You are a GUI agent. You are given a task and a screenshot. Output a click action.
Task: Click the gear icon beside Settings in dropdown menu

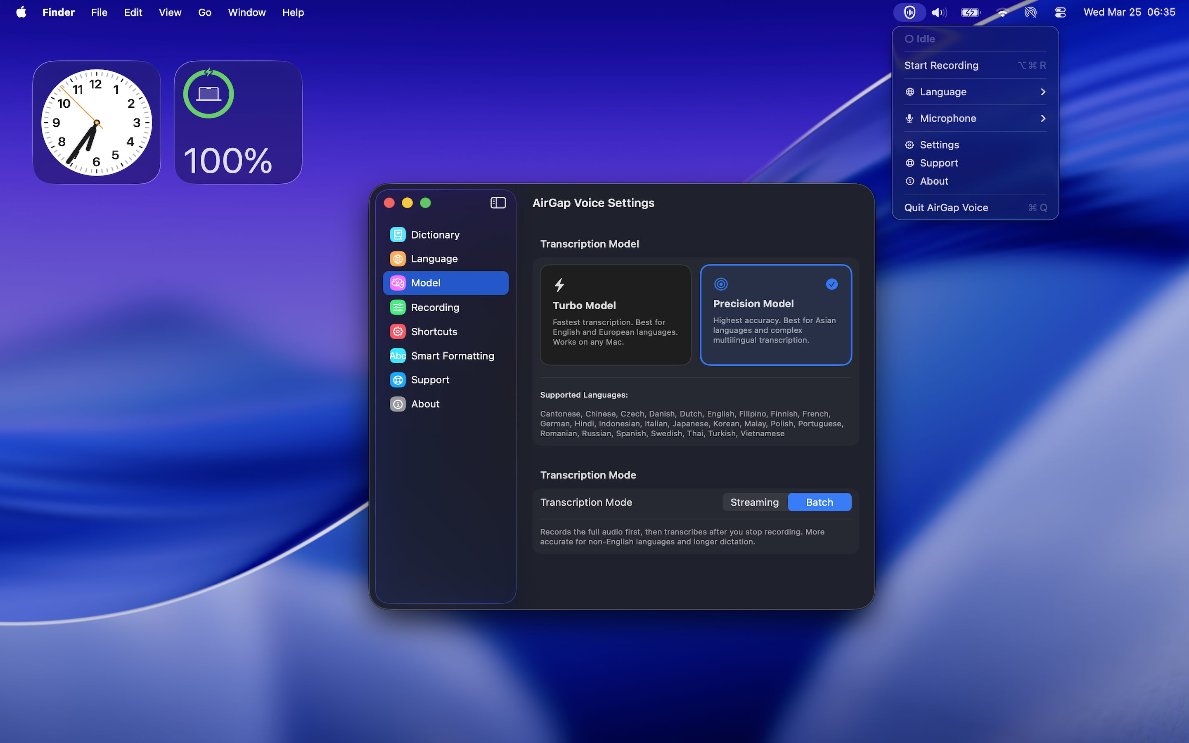click(910, 145)
